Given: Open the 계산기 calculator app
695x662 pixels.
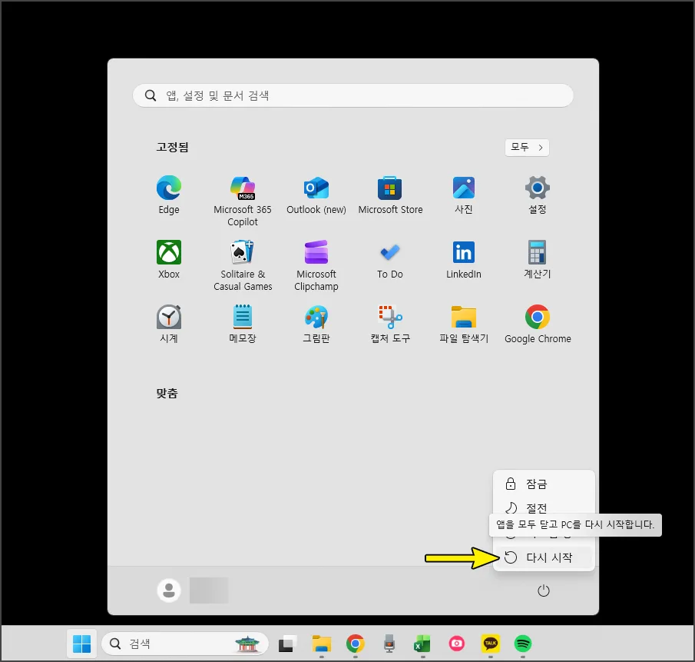Looking at the screenshot, I should click(538, 259).
